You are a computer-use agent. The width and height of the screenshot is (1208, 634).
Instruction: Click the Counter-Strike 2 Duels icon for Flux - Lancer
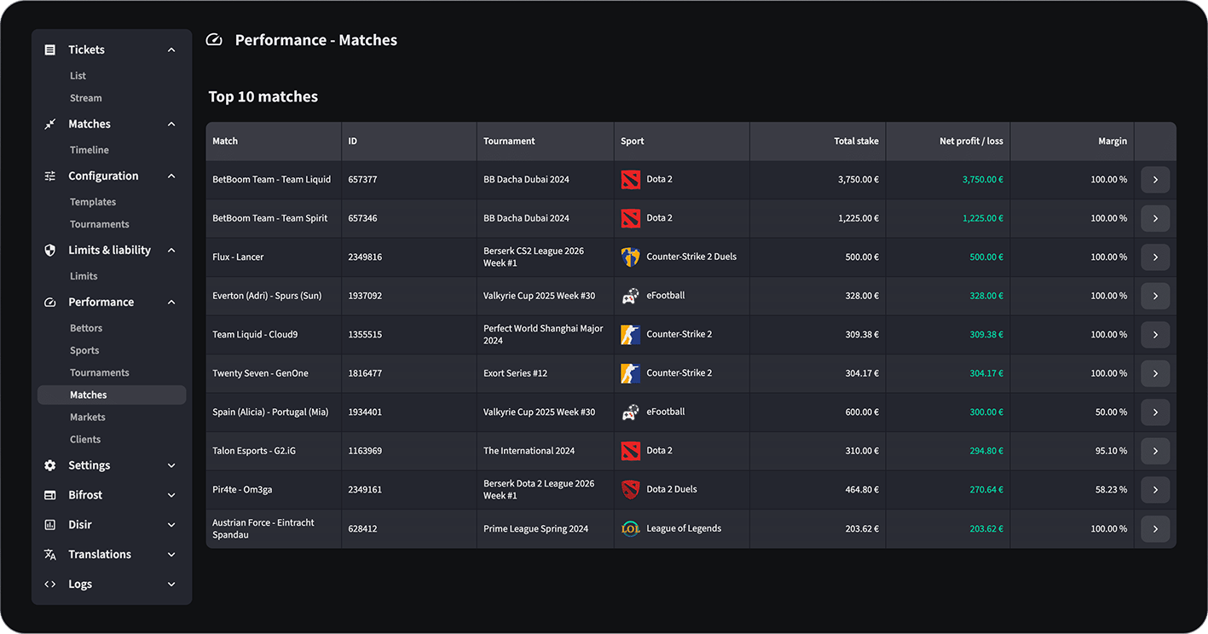click(x=630, y=257)
